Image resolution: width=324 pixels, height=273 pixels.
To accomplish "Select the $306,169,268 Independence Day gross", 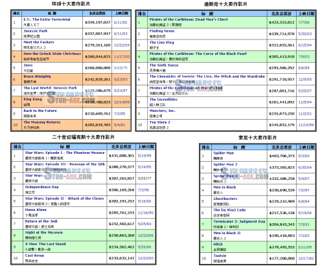I will (122, 190).
